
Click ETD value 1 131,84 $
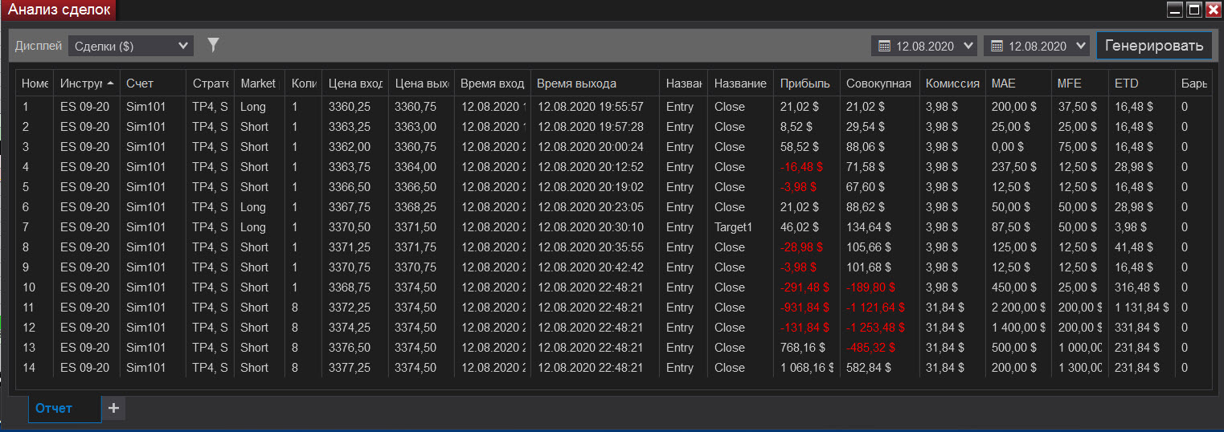[x=1141, y=308]
